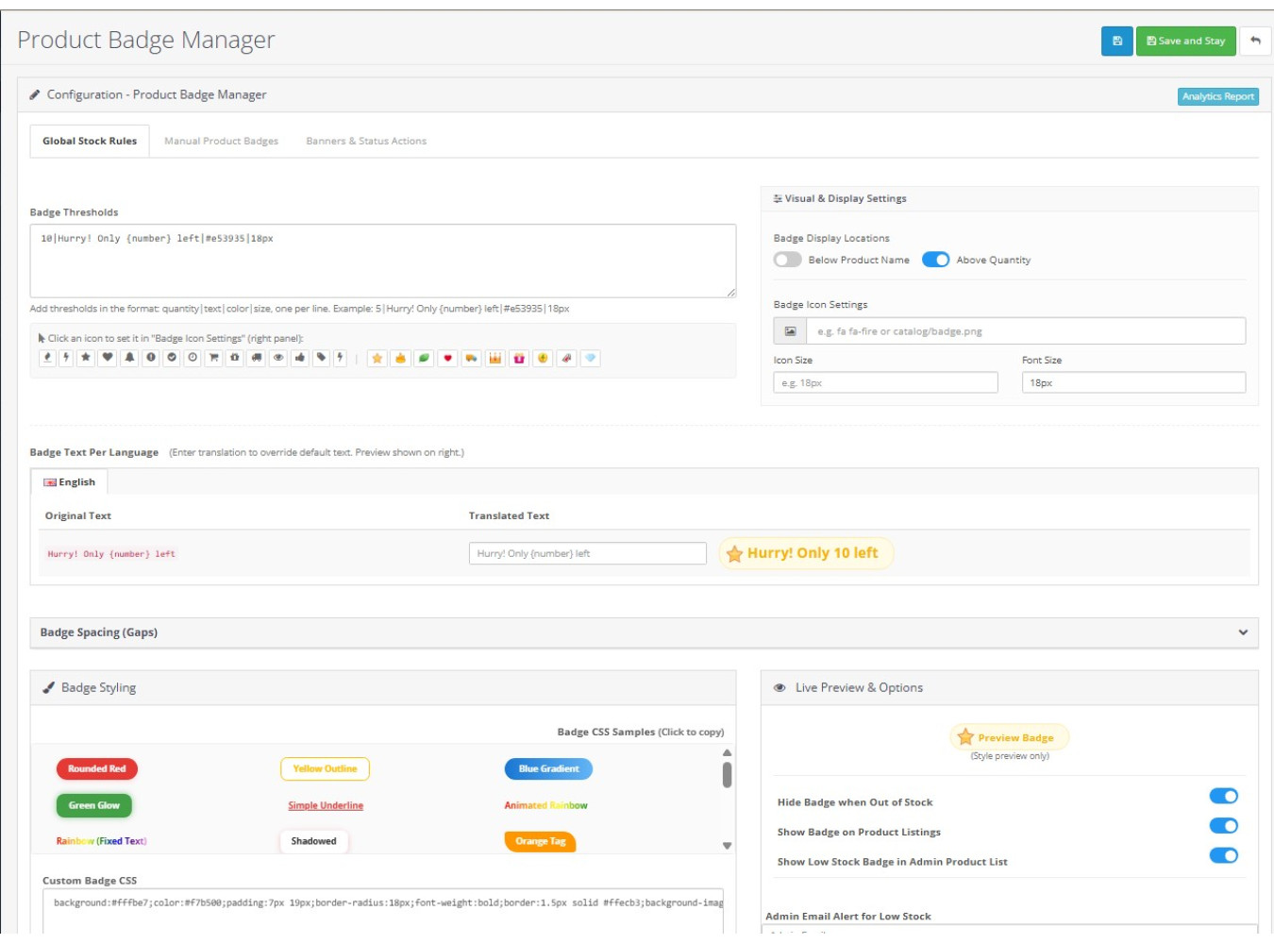This screenshot has width=1274, height=944.
Task: Choose the bell badge icon
Action: [x=129, y=358]
